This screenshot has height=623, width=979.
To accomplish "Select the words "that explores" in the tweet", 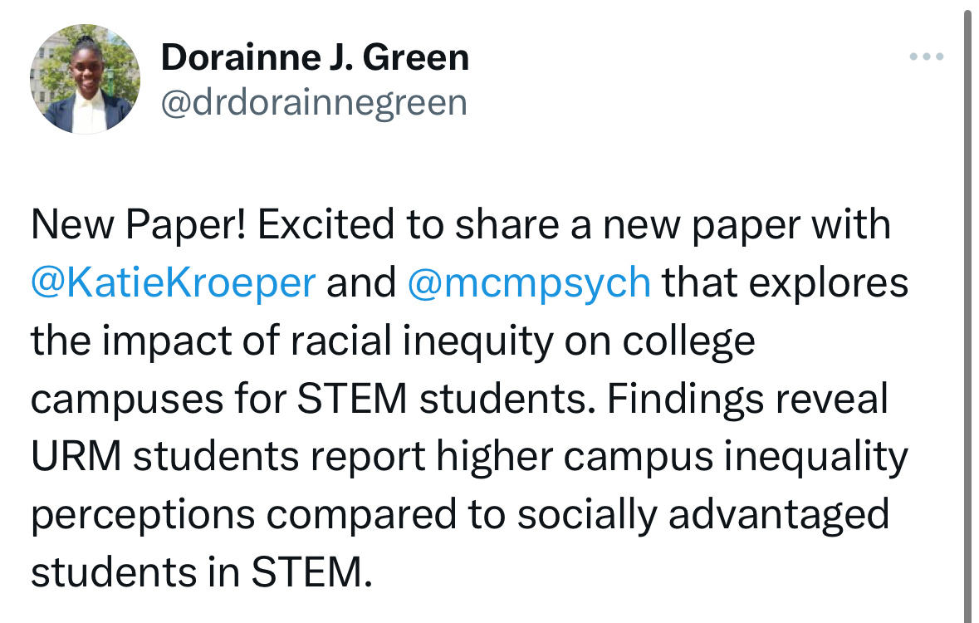I will tap(785, 283).
